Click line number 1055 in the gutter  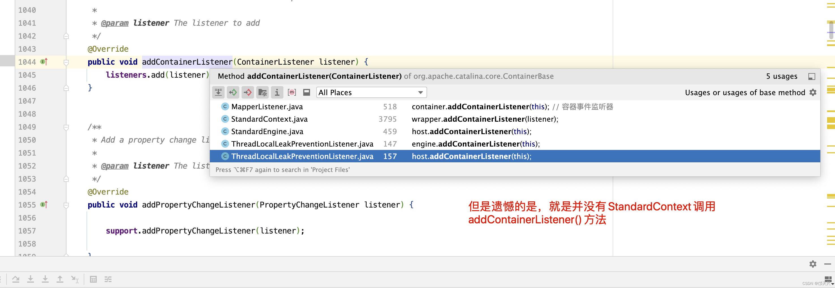[x=27, y=205]
